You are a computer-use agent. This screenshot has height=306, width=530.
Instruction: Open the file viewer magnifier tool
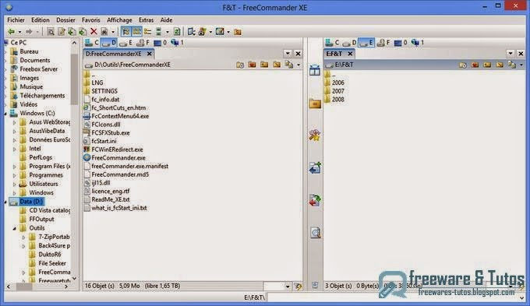[x=51, y=32]
